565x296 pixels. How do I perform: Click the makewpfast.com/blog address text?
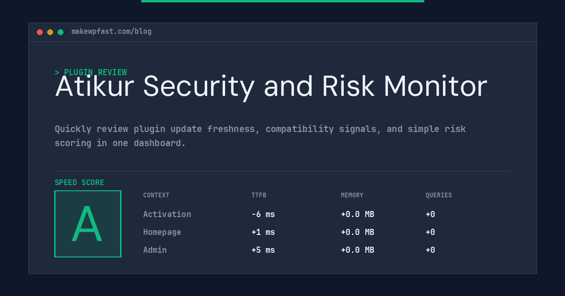pos(112,31)
